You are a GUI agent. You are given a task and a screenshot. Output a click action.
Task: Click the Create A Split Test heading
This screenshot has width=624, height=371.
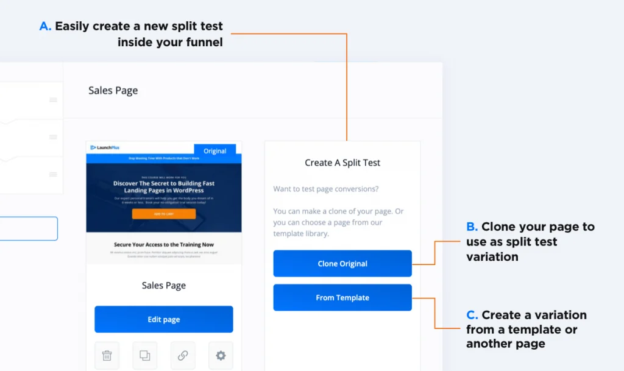pos(342,163)
